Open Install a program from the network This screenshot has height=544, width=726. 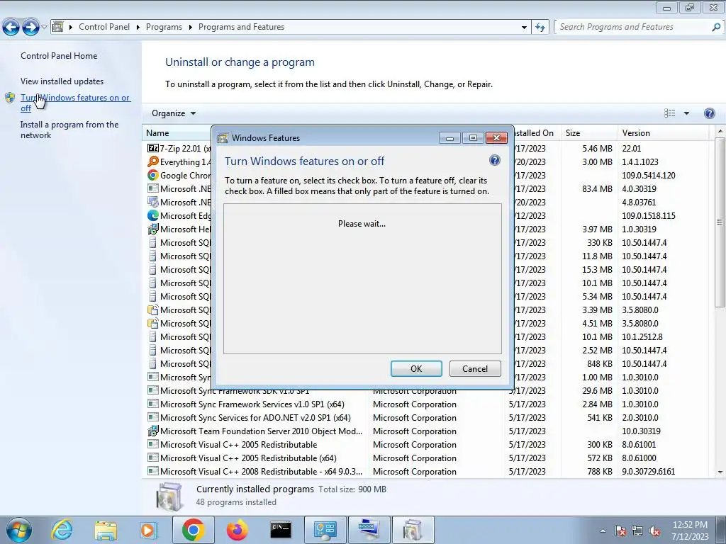pyautogui.click(x=69, y=130)
